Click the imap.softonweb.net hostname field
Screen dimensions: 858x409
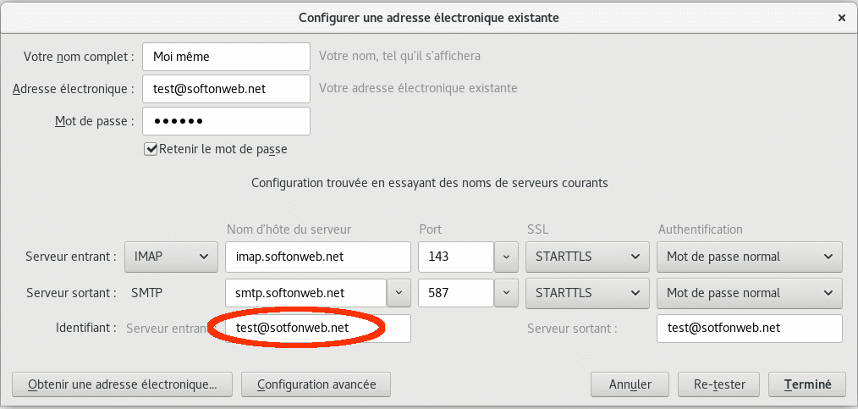(317, 256)
